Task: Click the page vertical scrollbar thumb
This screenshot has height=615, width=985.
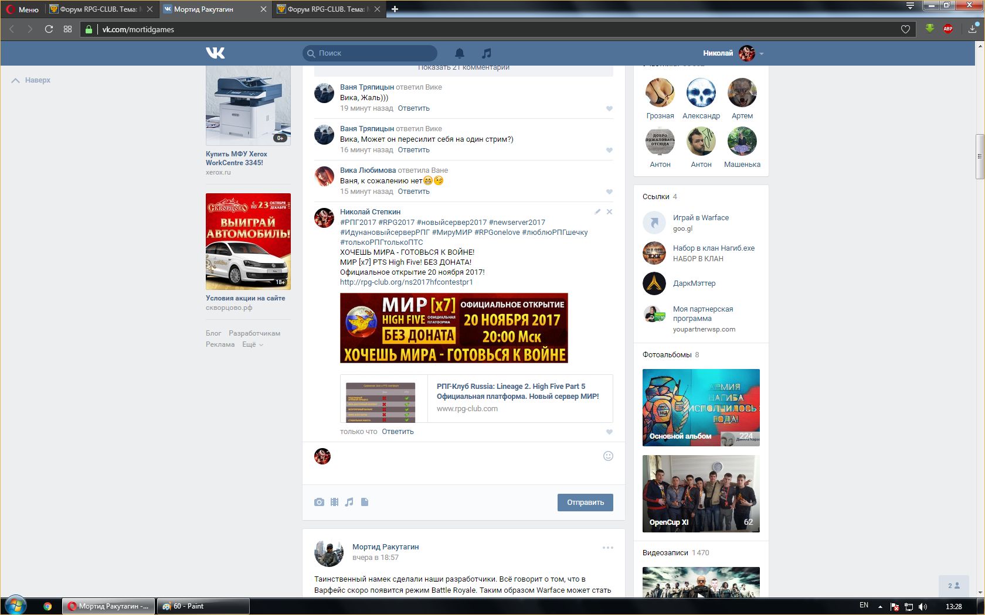Action: click(979, 156)
